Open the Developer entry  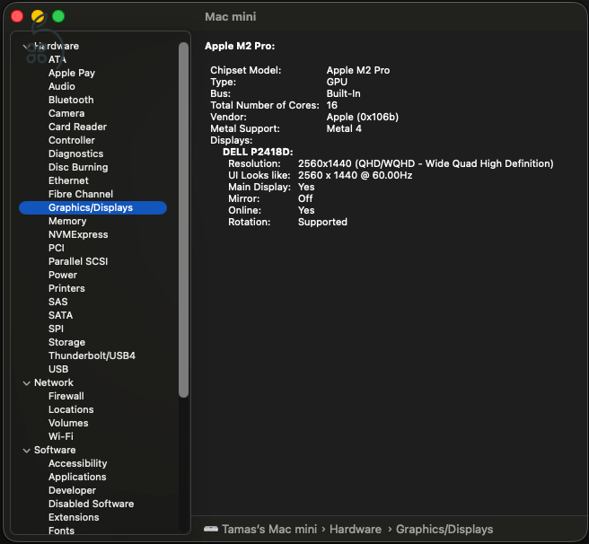pyautogui.click(x=72, y=491)
